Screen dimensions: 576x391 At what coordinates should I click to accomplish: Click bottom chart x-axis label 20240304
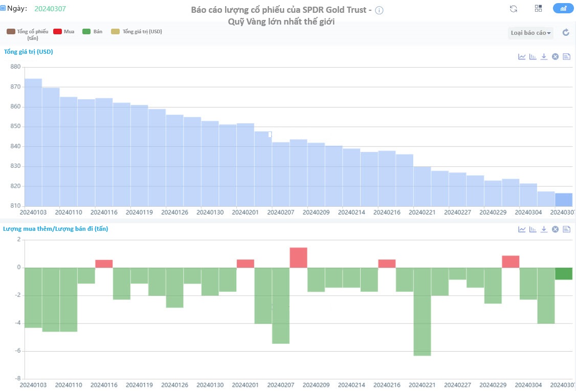pos(528,385)
